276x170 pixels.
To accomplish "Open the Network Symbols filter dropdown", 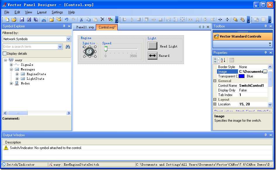I will click(68, 39).
